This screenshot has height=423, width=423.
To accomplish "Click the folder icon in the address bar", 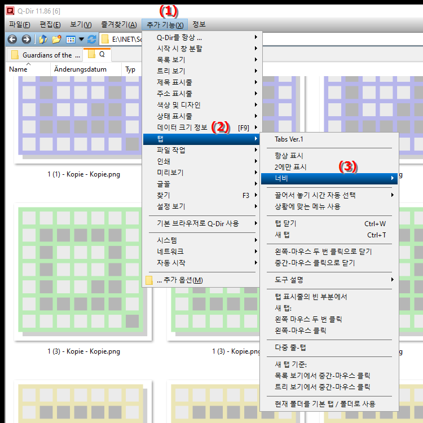I will pyautogui.click(x=105, y=39).
